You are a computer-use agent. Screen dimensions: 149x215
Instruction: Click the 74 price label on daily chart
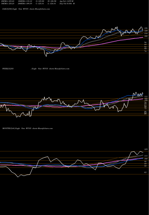point(145,51)
